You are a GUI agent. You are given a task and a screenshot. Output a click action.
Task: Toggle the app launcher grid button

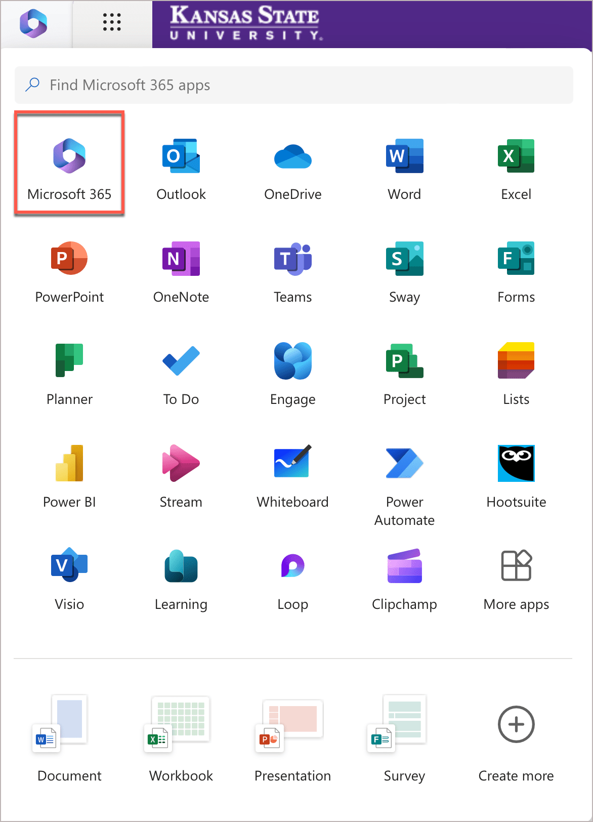pos(112,22)
